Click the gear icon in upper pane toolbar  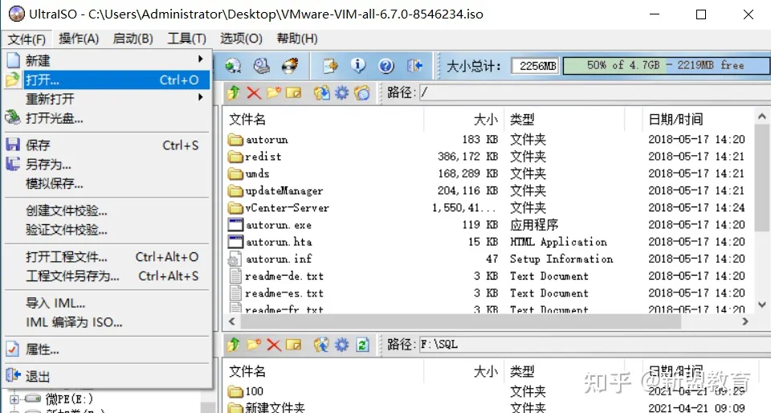tap(342, 93)
